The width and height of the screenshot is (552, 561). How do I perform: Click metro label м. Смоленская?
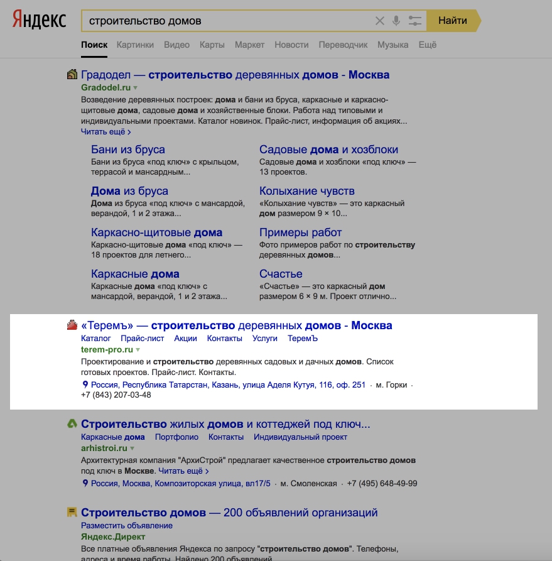tap(309, 483)
